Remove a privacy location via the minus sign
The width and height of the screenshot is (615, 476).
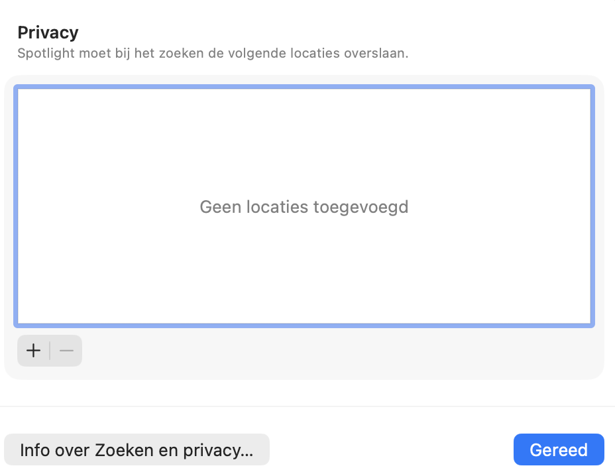[x=66, y=351]
